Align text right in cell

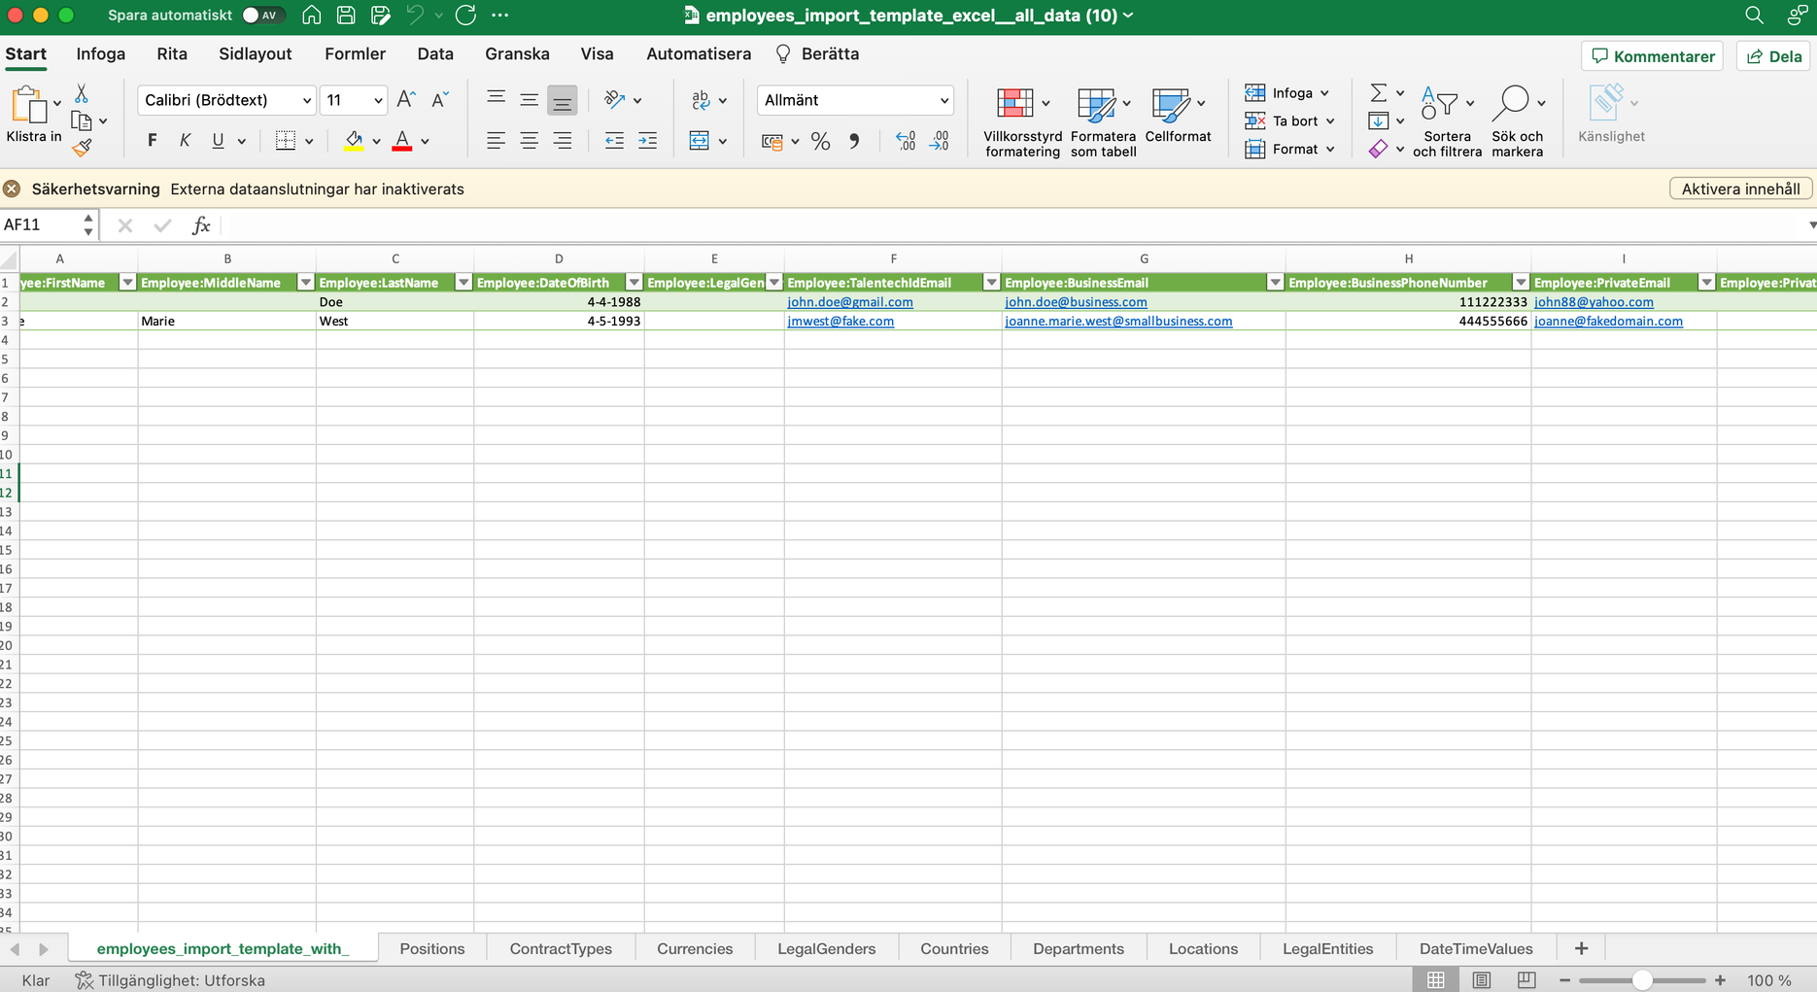[x=562, y=141]
